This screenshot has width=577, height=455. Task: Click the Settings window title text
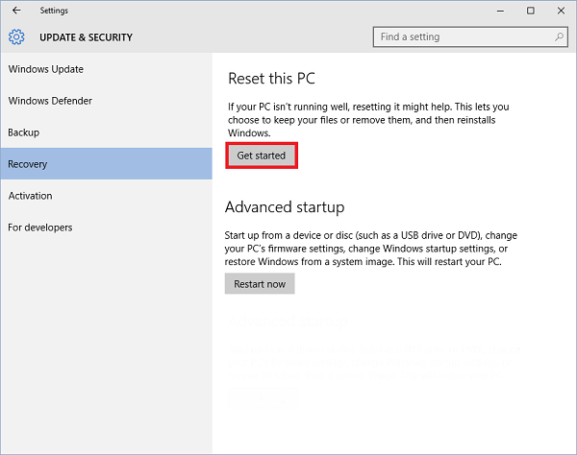click(54, 11)
